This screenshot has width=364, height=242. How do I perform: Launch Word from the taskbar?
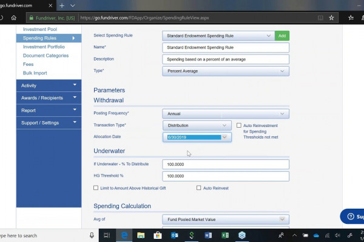[x=208, y=235]
